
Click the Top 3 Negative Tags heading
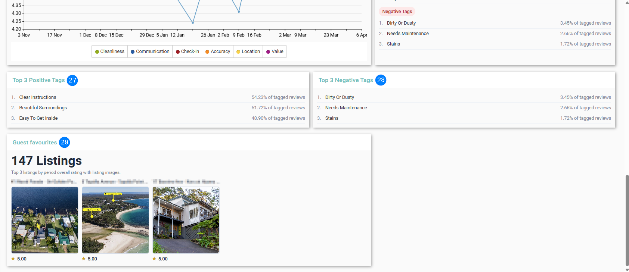tap(346, 80)
